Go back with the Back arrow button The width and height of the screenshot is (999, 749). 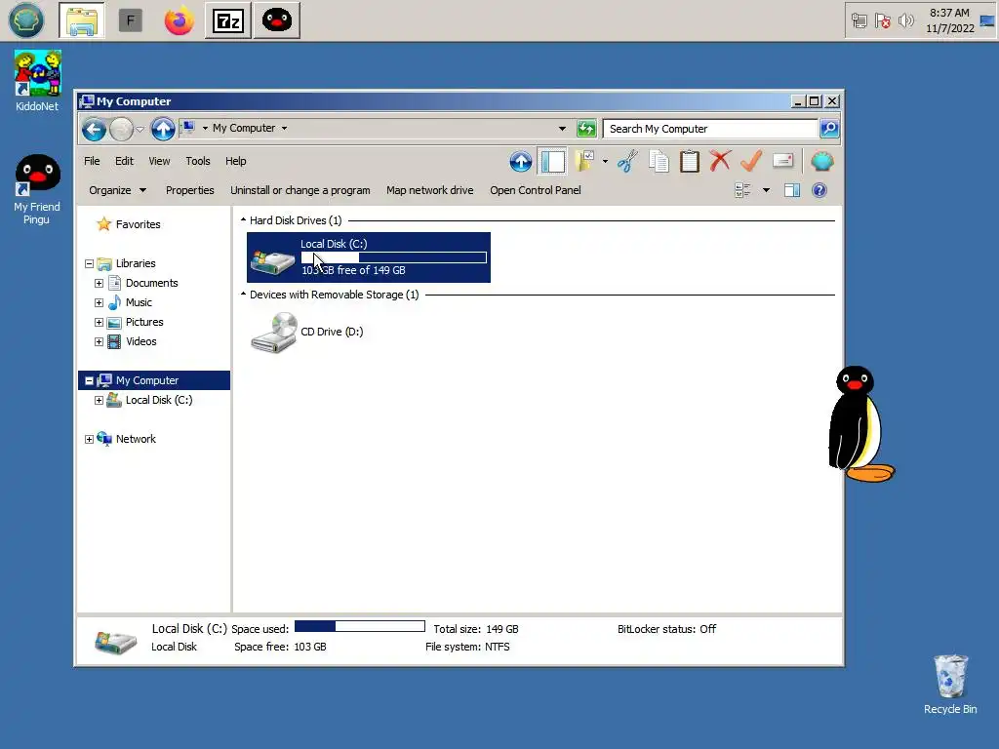[94, 130]
